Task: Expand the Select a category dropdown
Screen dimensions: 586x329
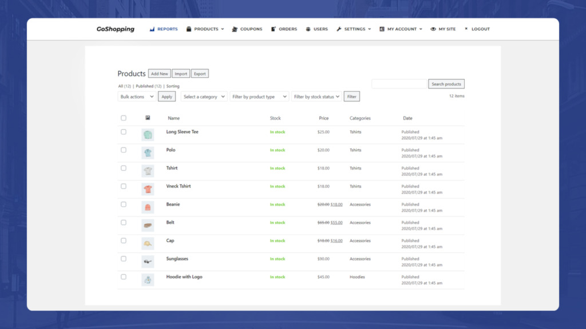Action: coord(204,97)
